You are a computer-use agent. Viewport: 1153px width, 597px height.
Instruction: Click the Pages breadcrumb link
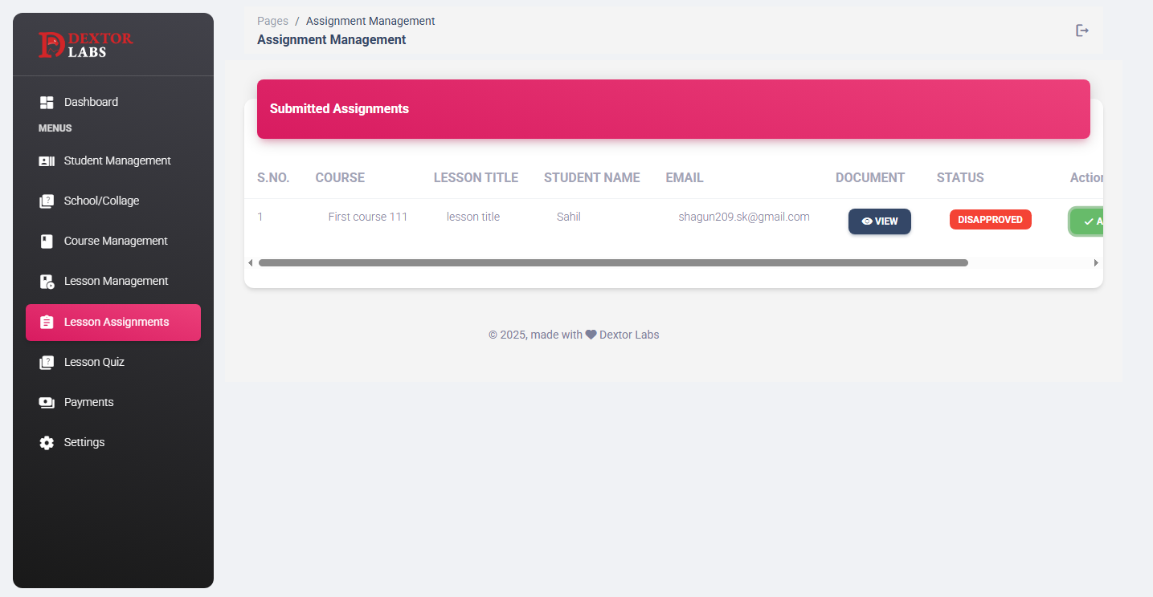click(x=272, y=21)
